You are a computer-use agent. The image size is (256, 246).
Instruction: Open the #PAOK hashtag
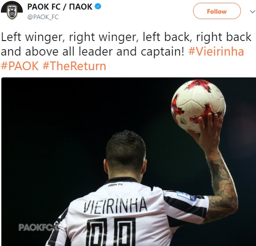click(20, 66)
